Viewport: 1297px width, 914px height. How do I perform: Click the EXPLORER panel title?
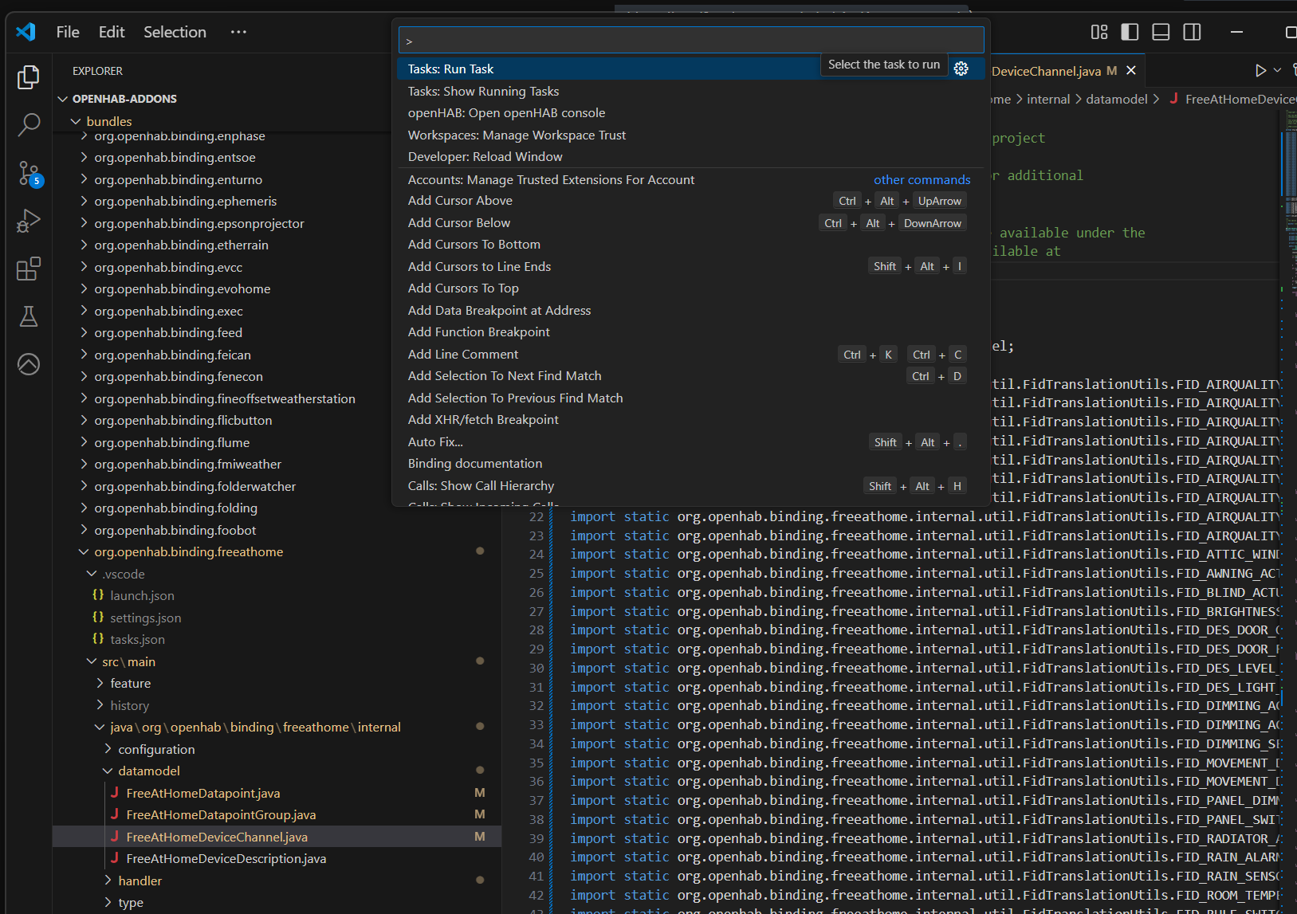[97, 71]
